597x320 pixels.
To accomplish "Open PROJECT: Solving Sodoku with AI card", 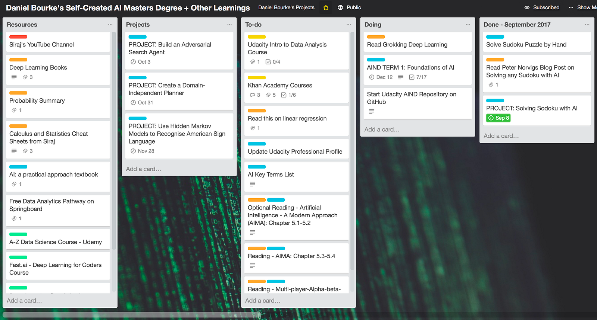I will point(537,111).
